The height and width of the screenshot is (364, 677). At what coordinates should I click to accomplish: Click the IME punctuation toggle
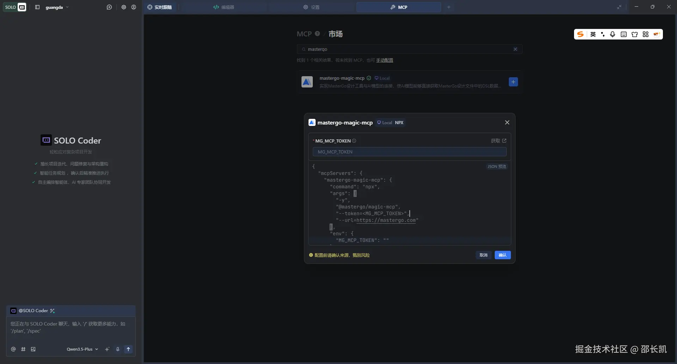(603, 34)
